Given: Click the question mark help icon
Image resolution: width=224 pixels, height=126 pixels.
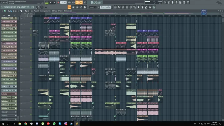Looking at the screenshot, I should [177, 2].
